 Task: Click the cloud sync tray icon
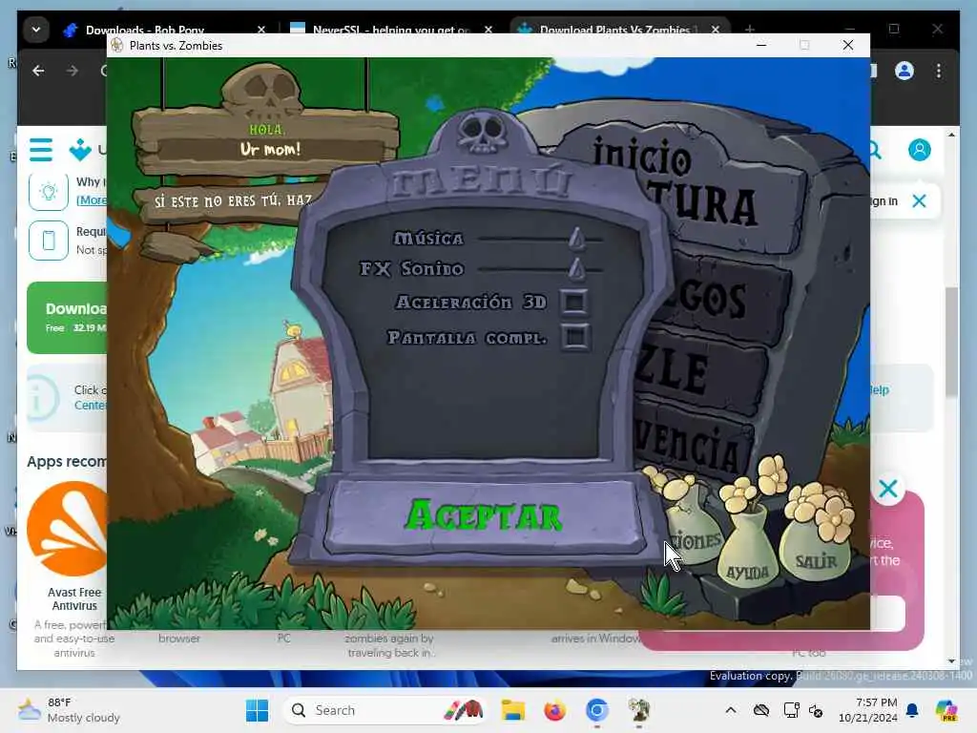coord(760,710)
